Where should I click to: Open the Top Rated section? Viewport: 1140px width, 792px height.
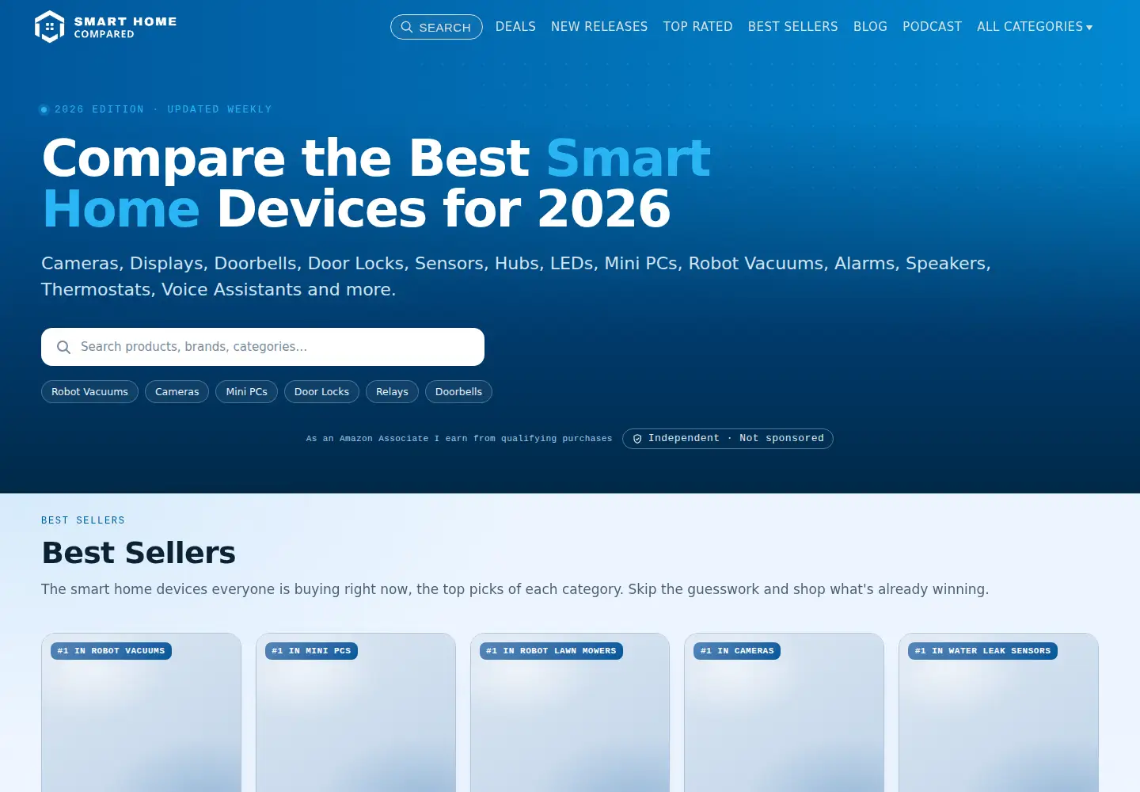pyautogui.click(x=697, y=27)
